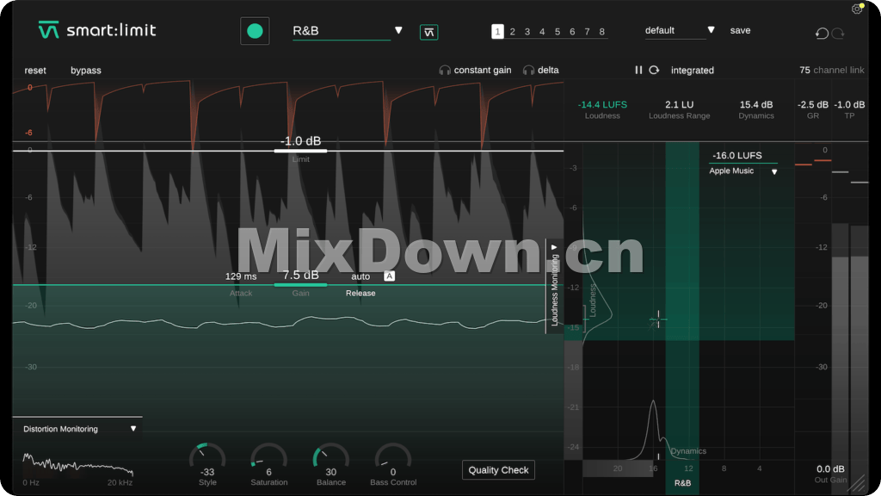Click the Limit level handle at -1.0 dB
881x496 pixels.
click(300, 150)
